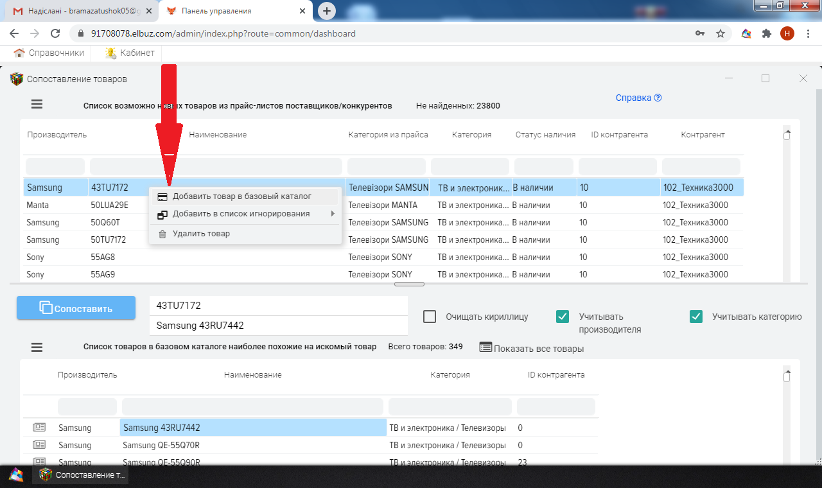Image resolution: width=822 pixels, height=488 pixels.
Task: Click Показать все товары button
Action: [532, 348]
